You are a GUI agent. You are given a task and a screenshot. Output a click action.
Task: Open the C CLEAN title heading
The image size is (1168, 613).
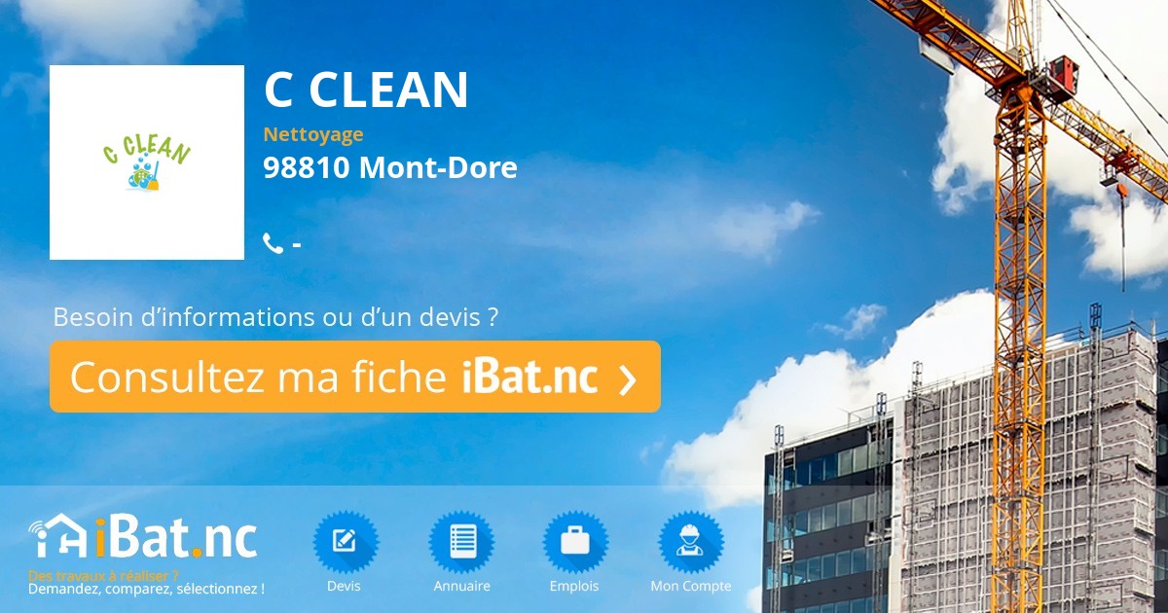pos(367,90)
